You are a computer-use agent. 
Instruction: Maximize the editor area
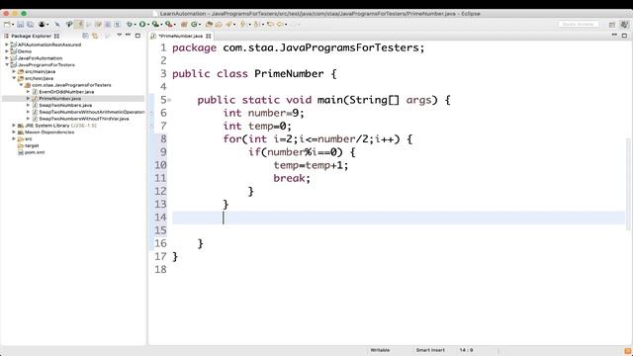624,36
